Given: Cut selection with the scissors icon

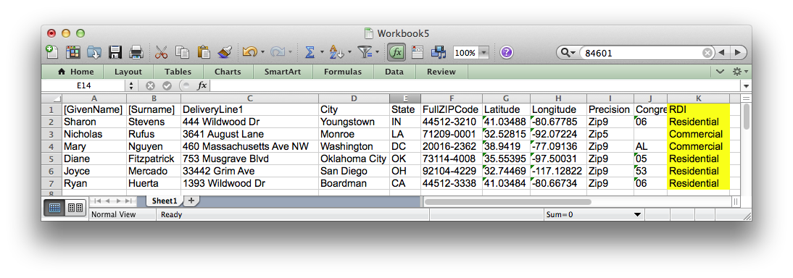Looking at the screenshot, I should coord(161,52).
